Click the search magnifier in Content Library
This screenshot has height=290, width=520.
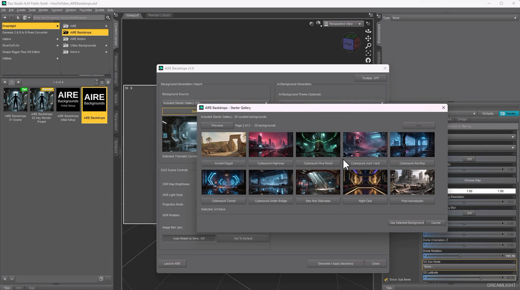108,17
